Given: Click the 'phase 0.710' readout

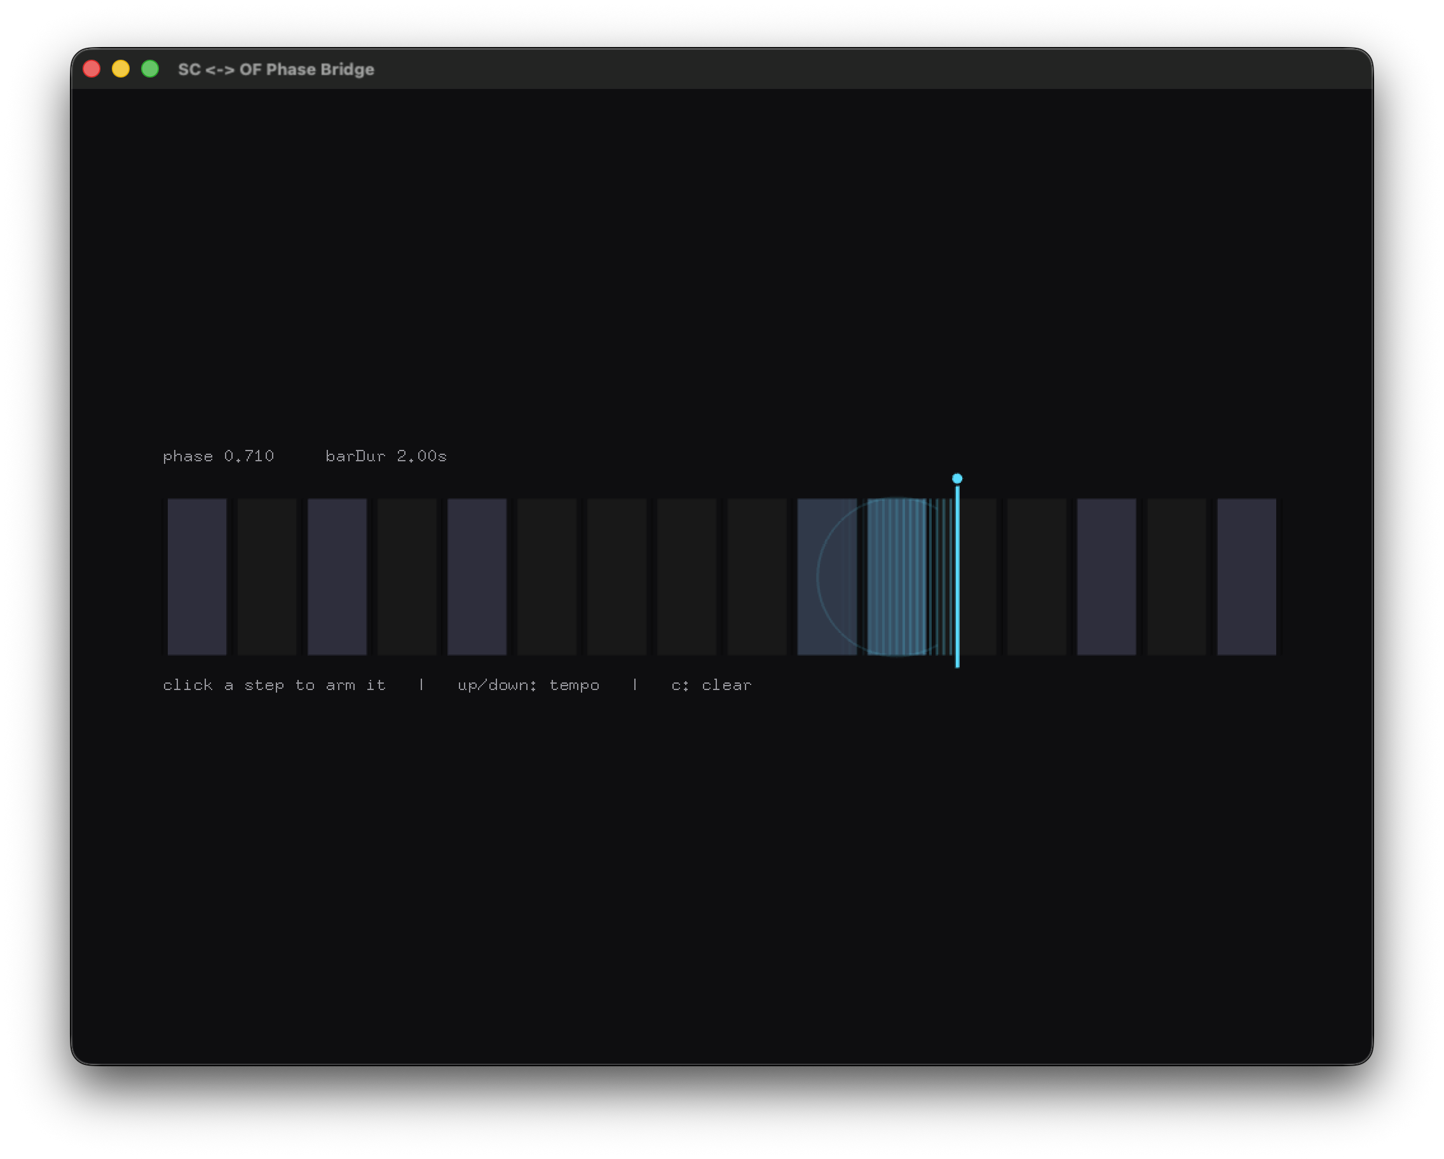Looking at the screenshot, I should click(x=219, y=456).
